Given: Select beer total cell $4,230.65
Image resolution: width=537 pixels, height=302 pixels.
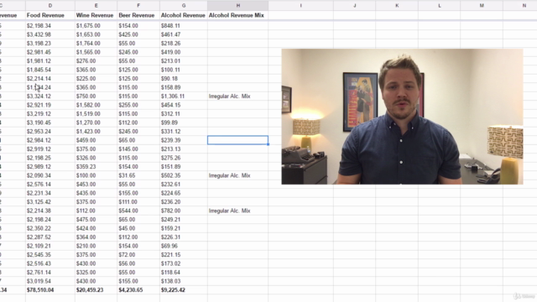Looking at the screenshot, I should 138,290.
